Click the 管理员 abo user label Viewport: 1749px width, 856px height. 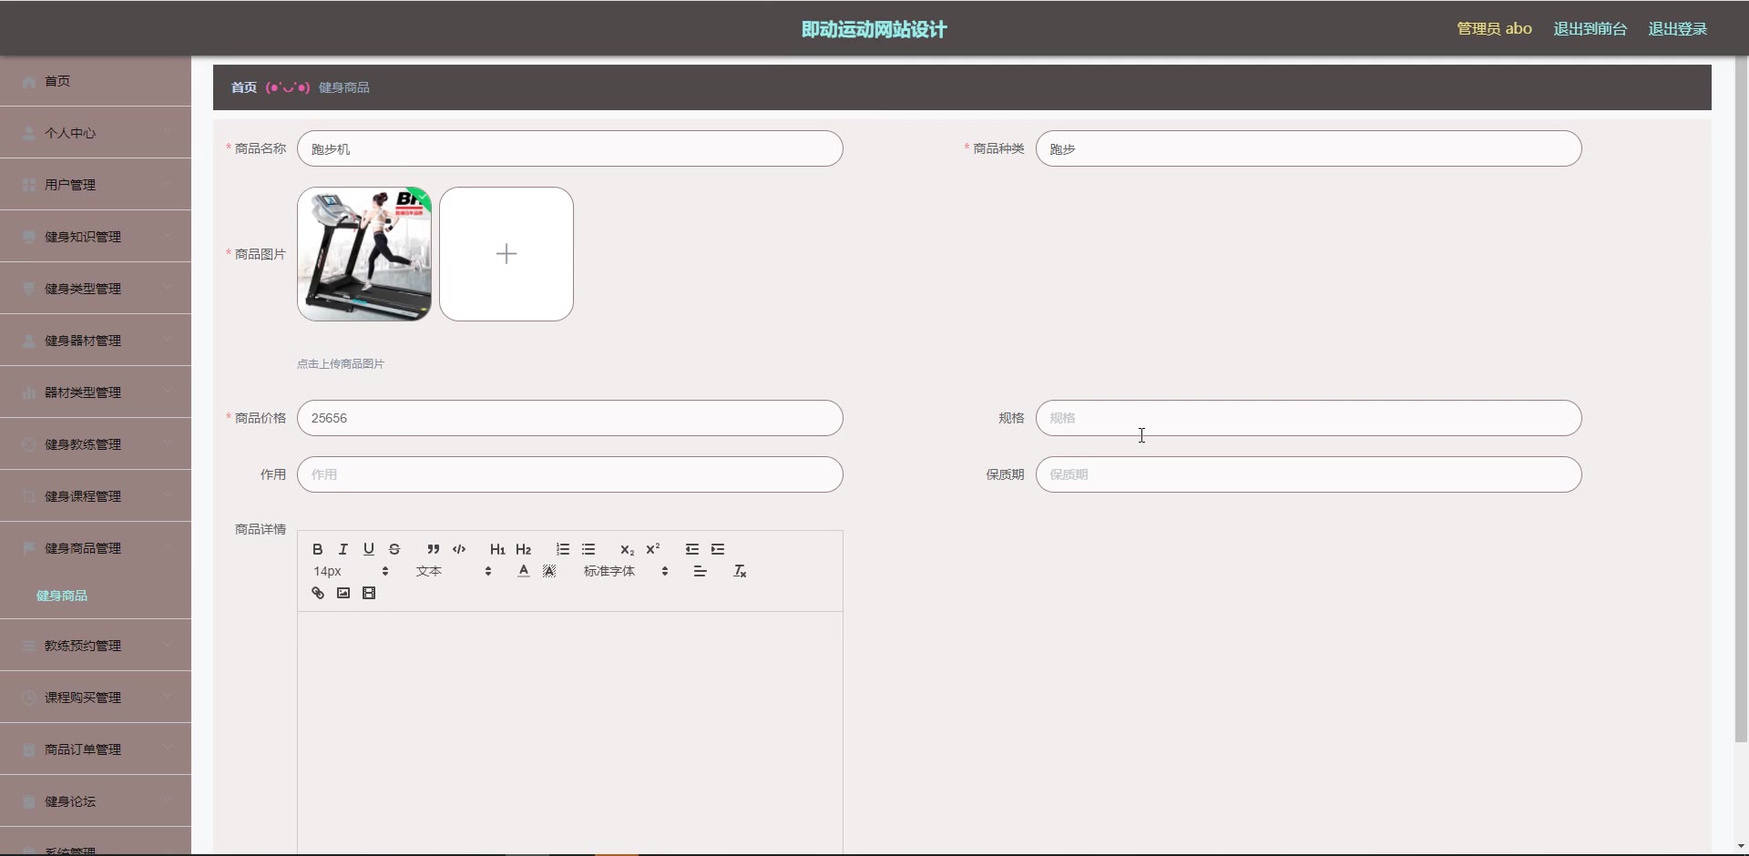(1494, 29)
